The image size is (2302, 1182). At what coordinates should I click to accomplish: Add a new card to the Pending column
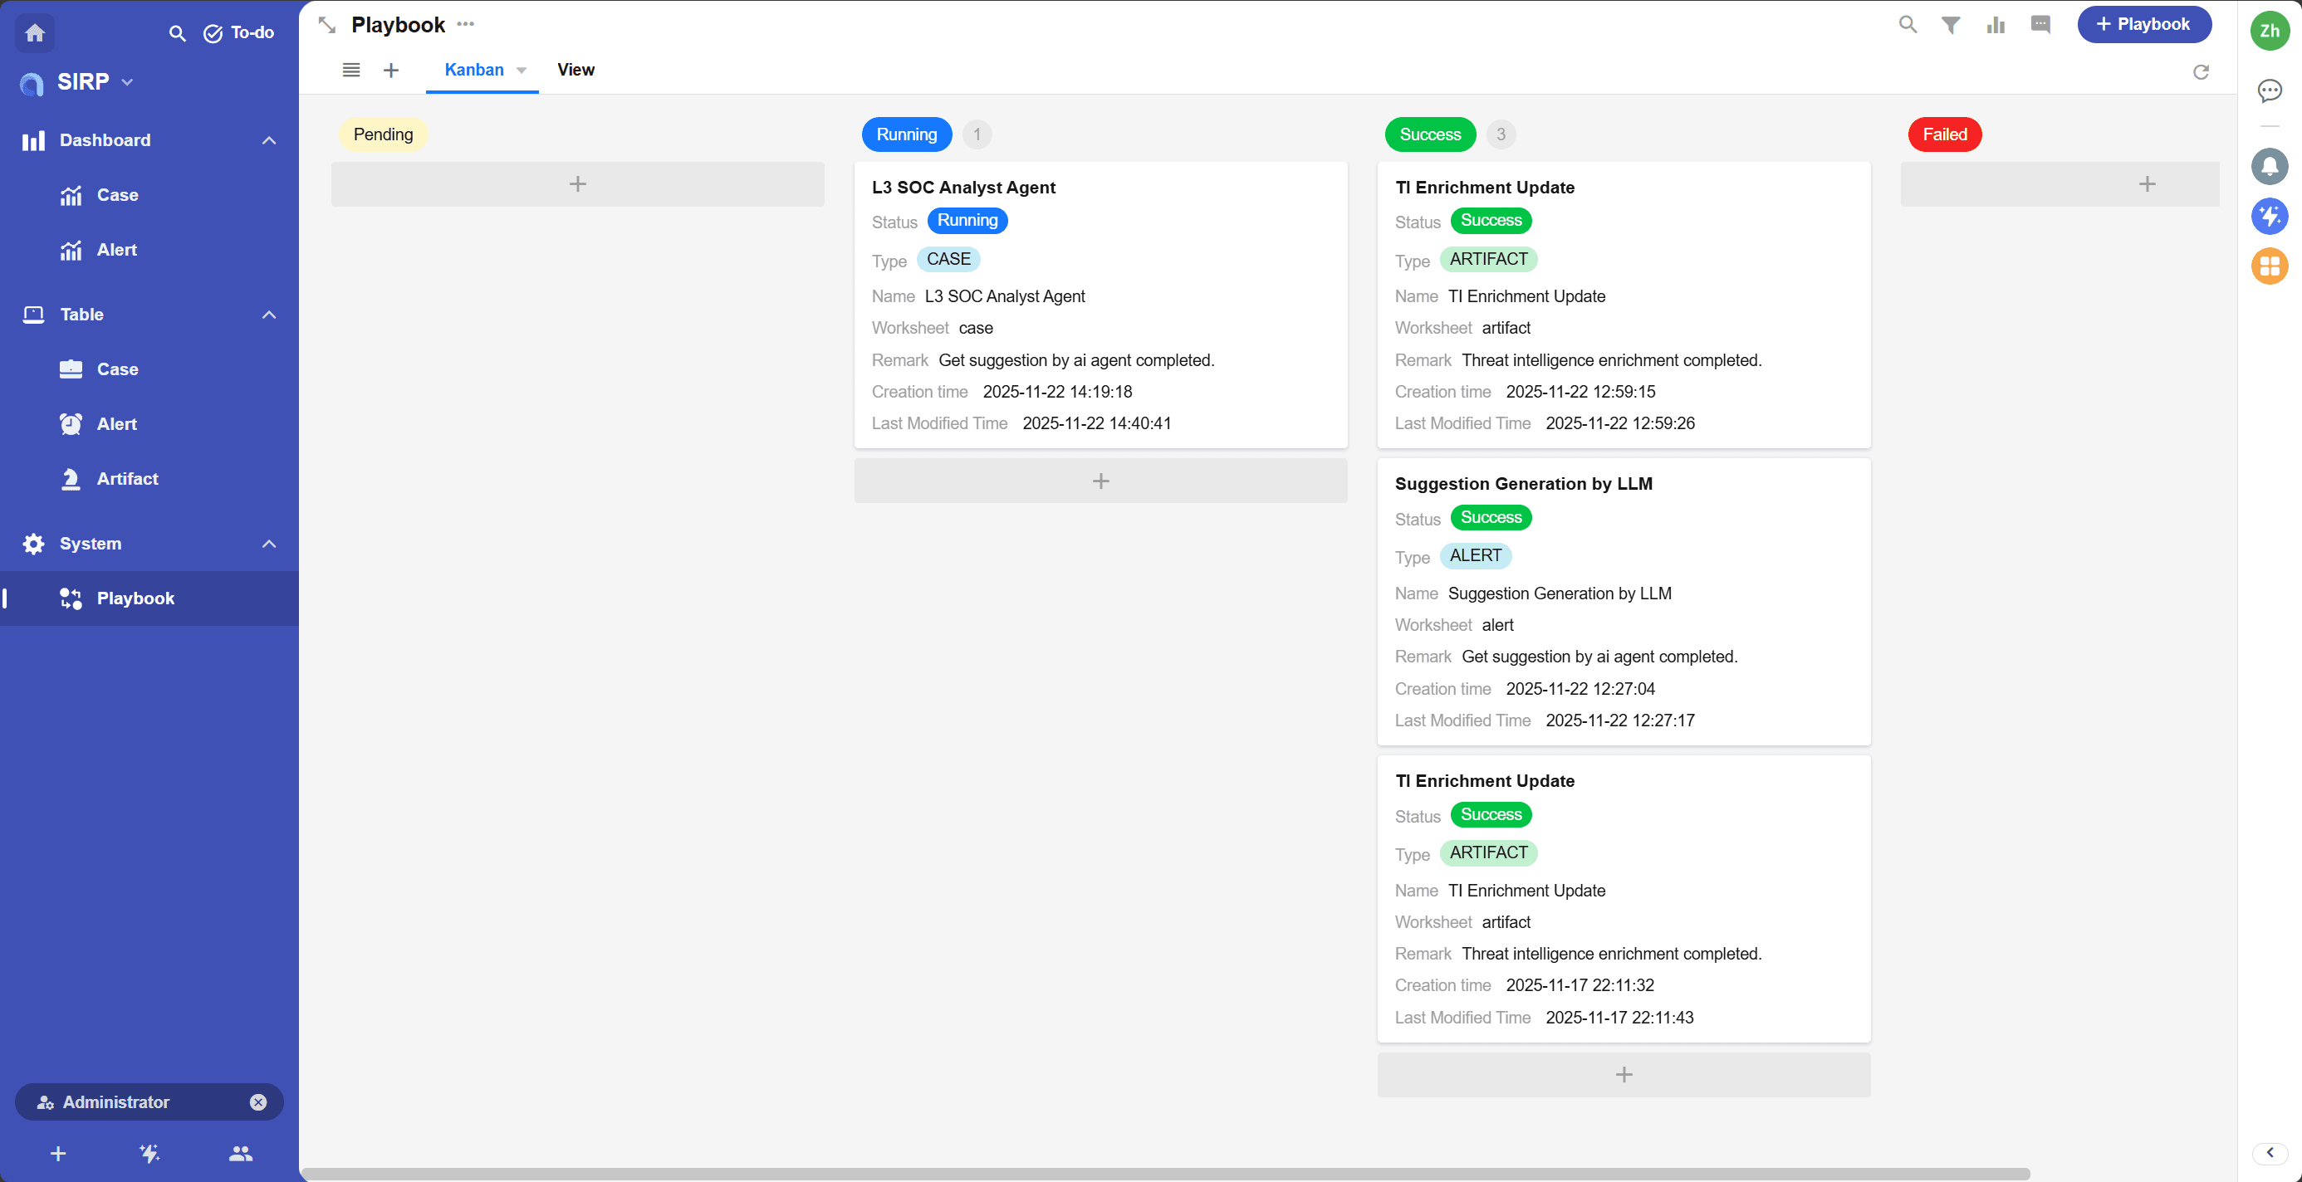(577, 184)
